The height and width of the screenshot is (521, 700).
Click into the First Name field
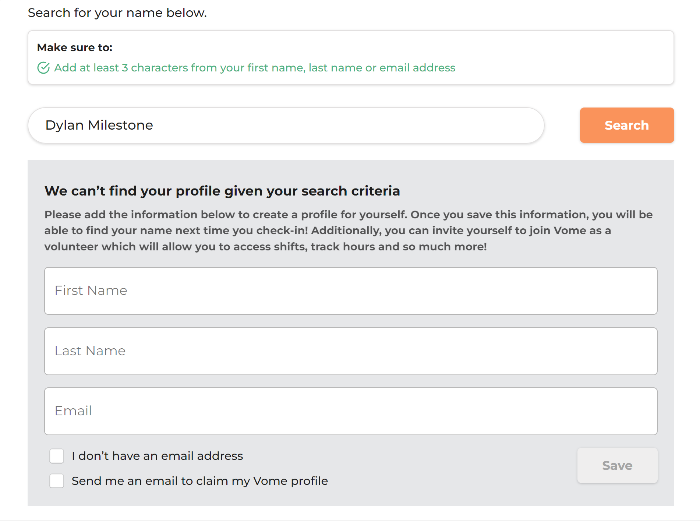coord(350,291)
